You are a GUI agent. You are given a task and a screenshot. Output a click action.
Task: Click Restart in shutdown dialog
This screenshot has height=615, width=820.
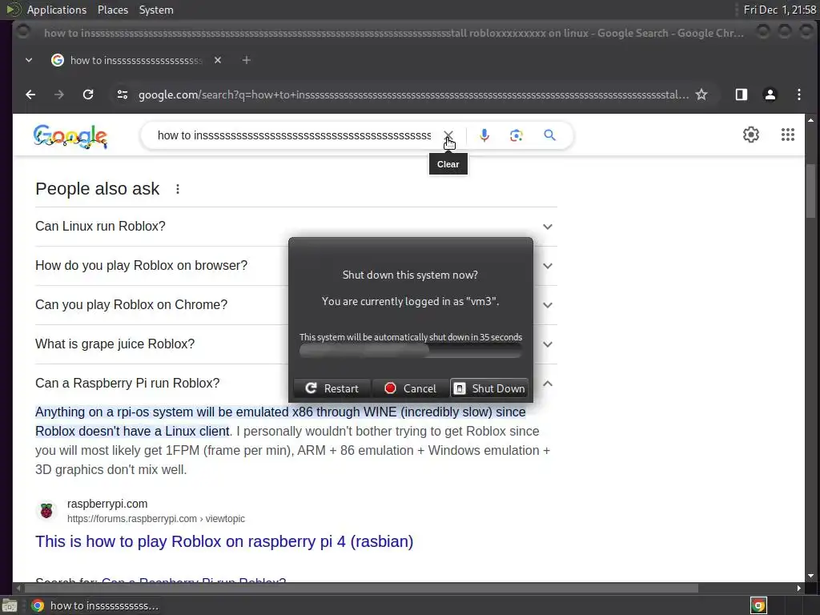332,388
